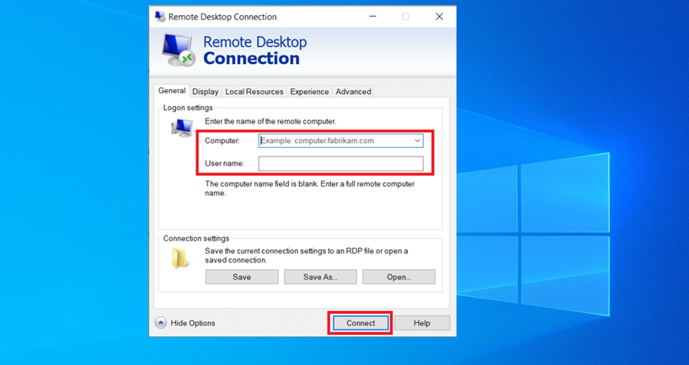The height and width of the screenshot is (365, 689).
Task: Open the Local Resources tab
Action: click(x=254, y=92)
